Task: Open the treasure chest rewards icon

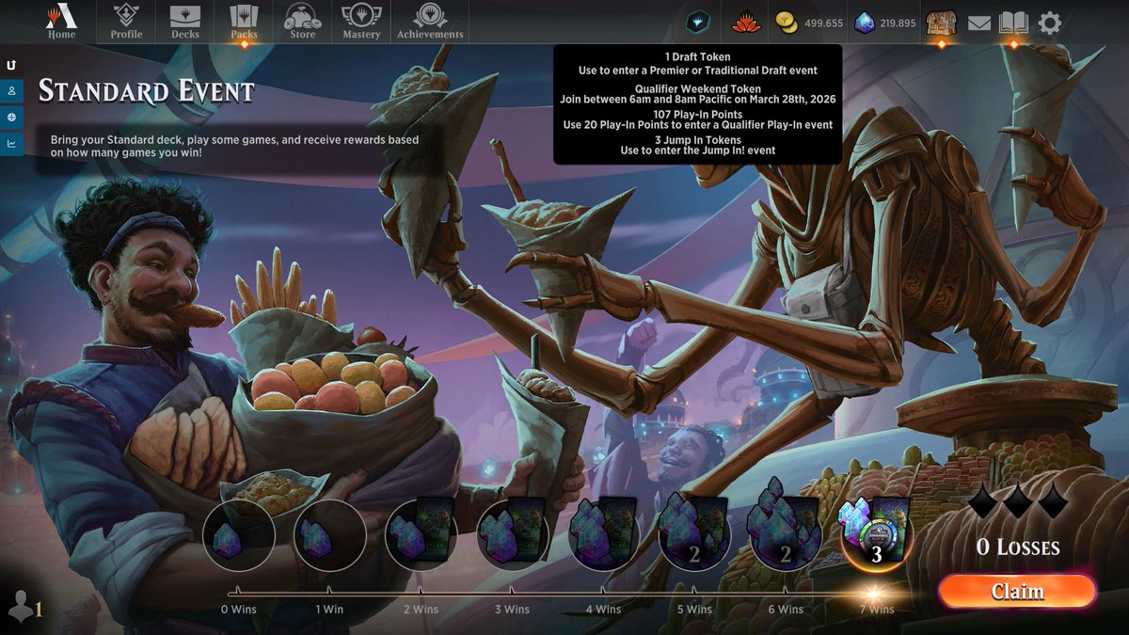Action: (941, 22)
